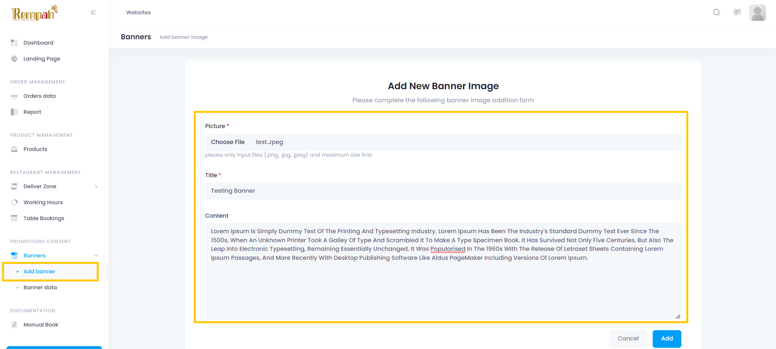Screen dimensions: 776x349
Task: Open Banner data submenu item
Action: coord(40,288)
